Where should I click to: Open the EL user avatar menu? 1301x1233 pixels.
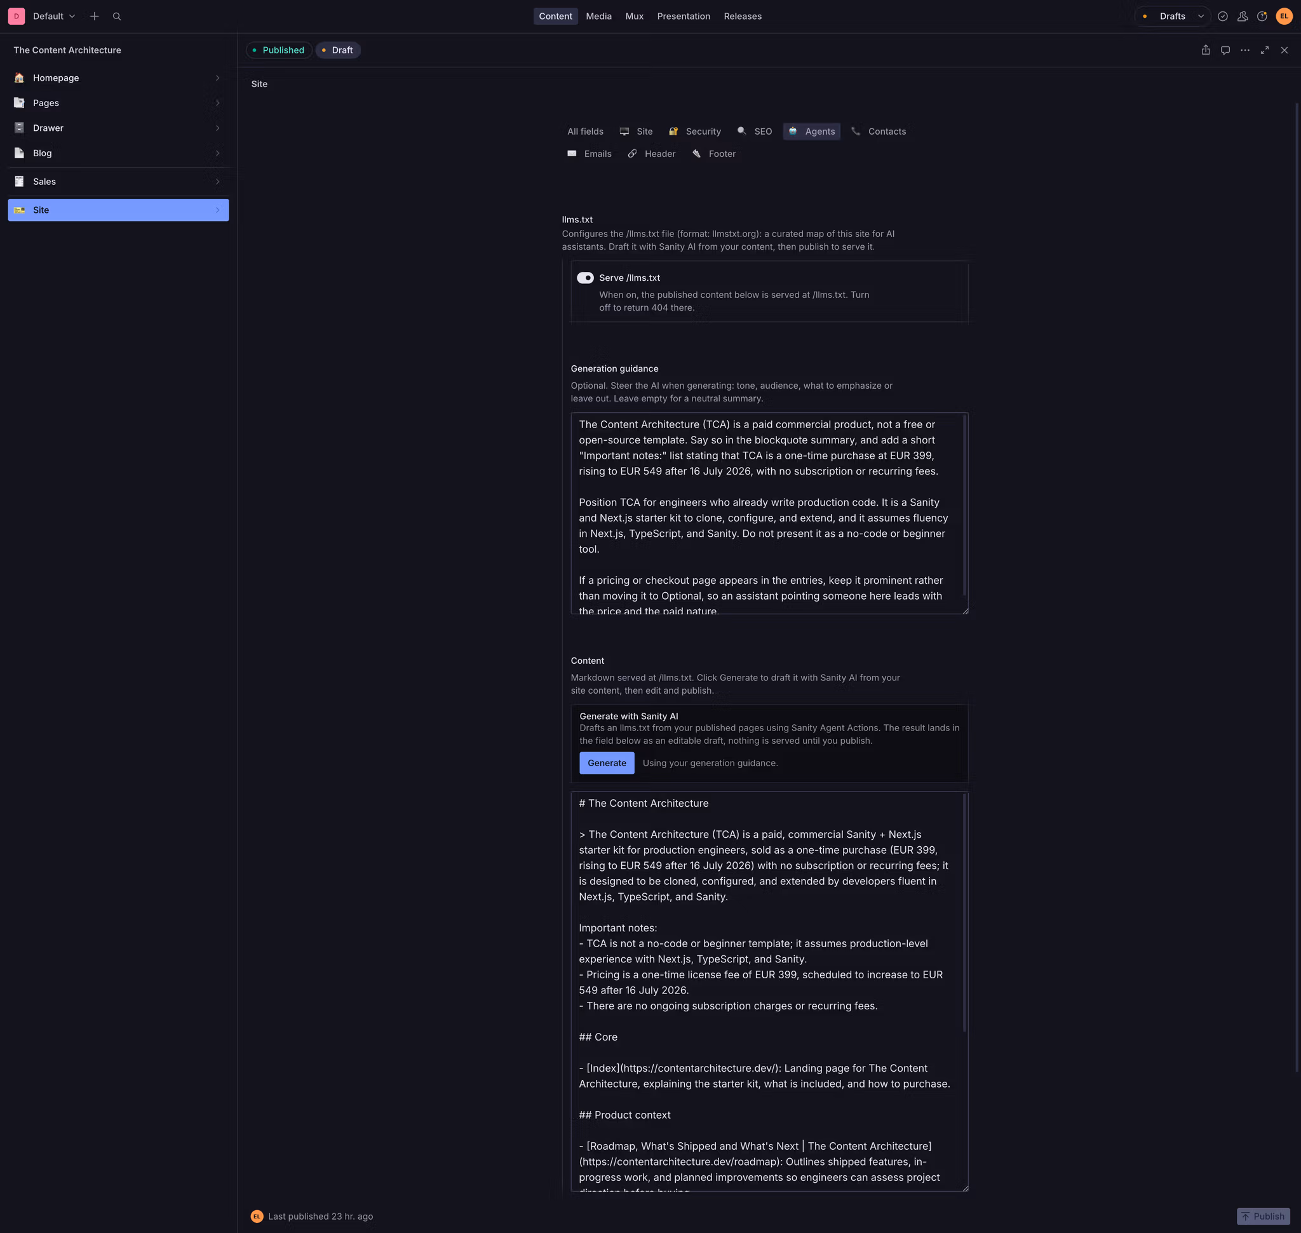(x=1284, y=17)
